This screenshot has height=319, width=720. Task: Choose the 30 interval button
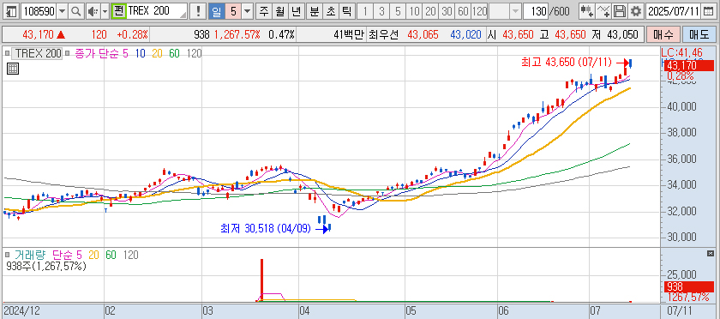[447, 11]
